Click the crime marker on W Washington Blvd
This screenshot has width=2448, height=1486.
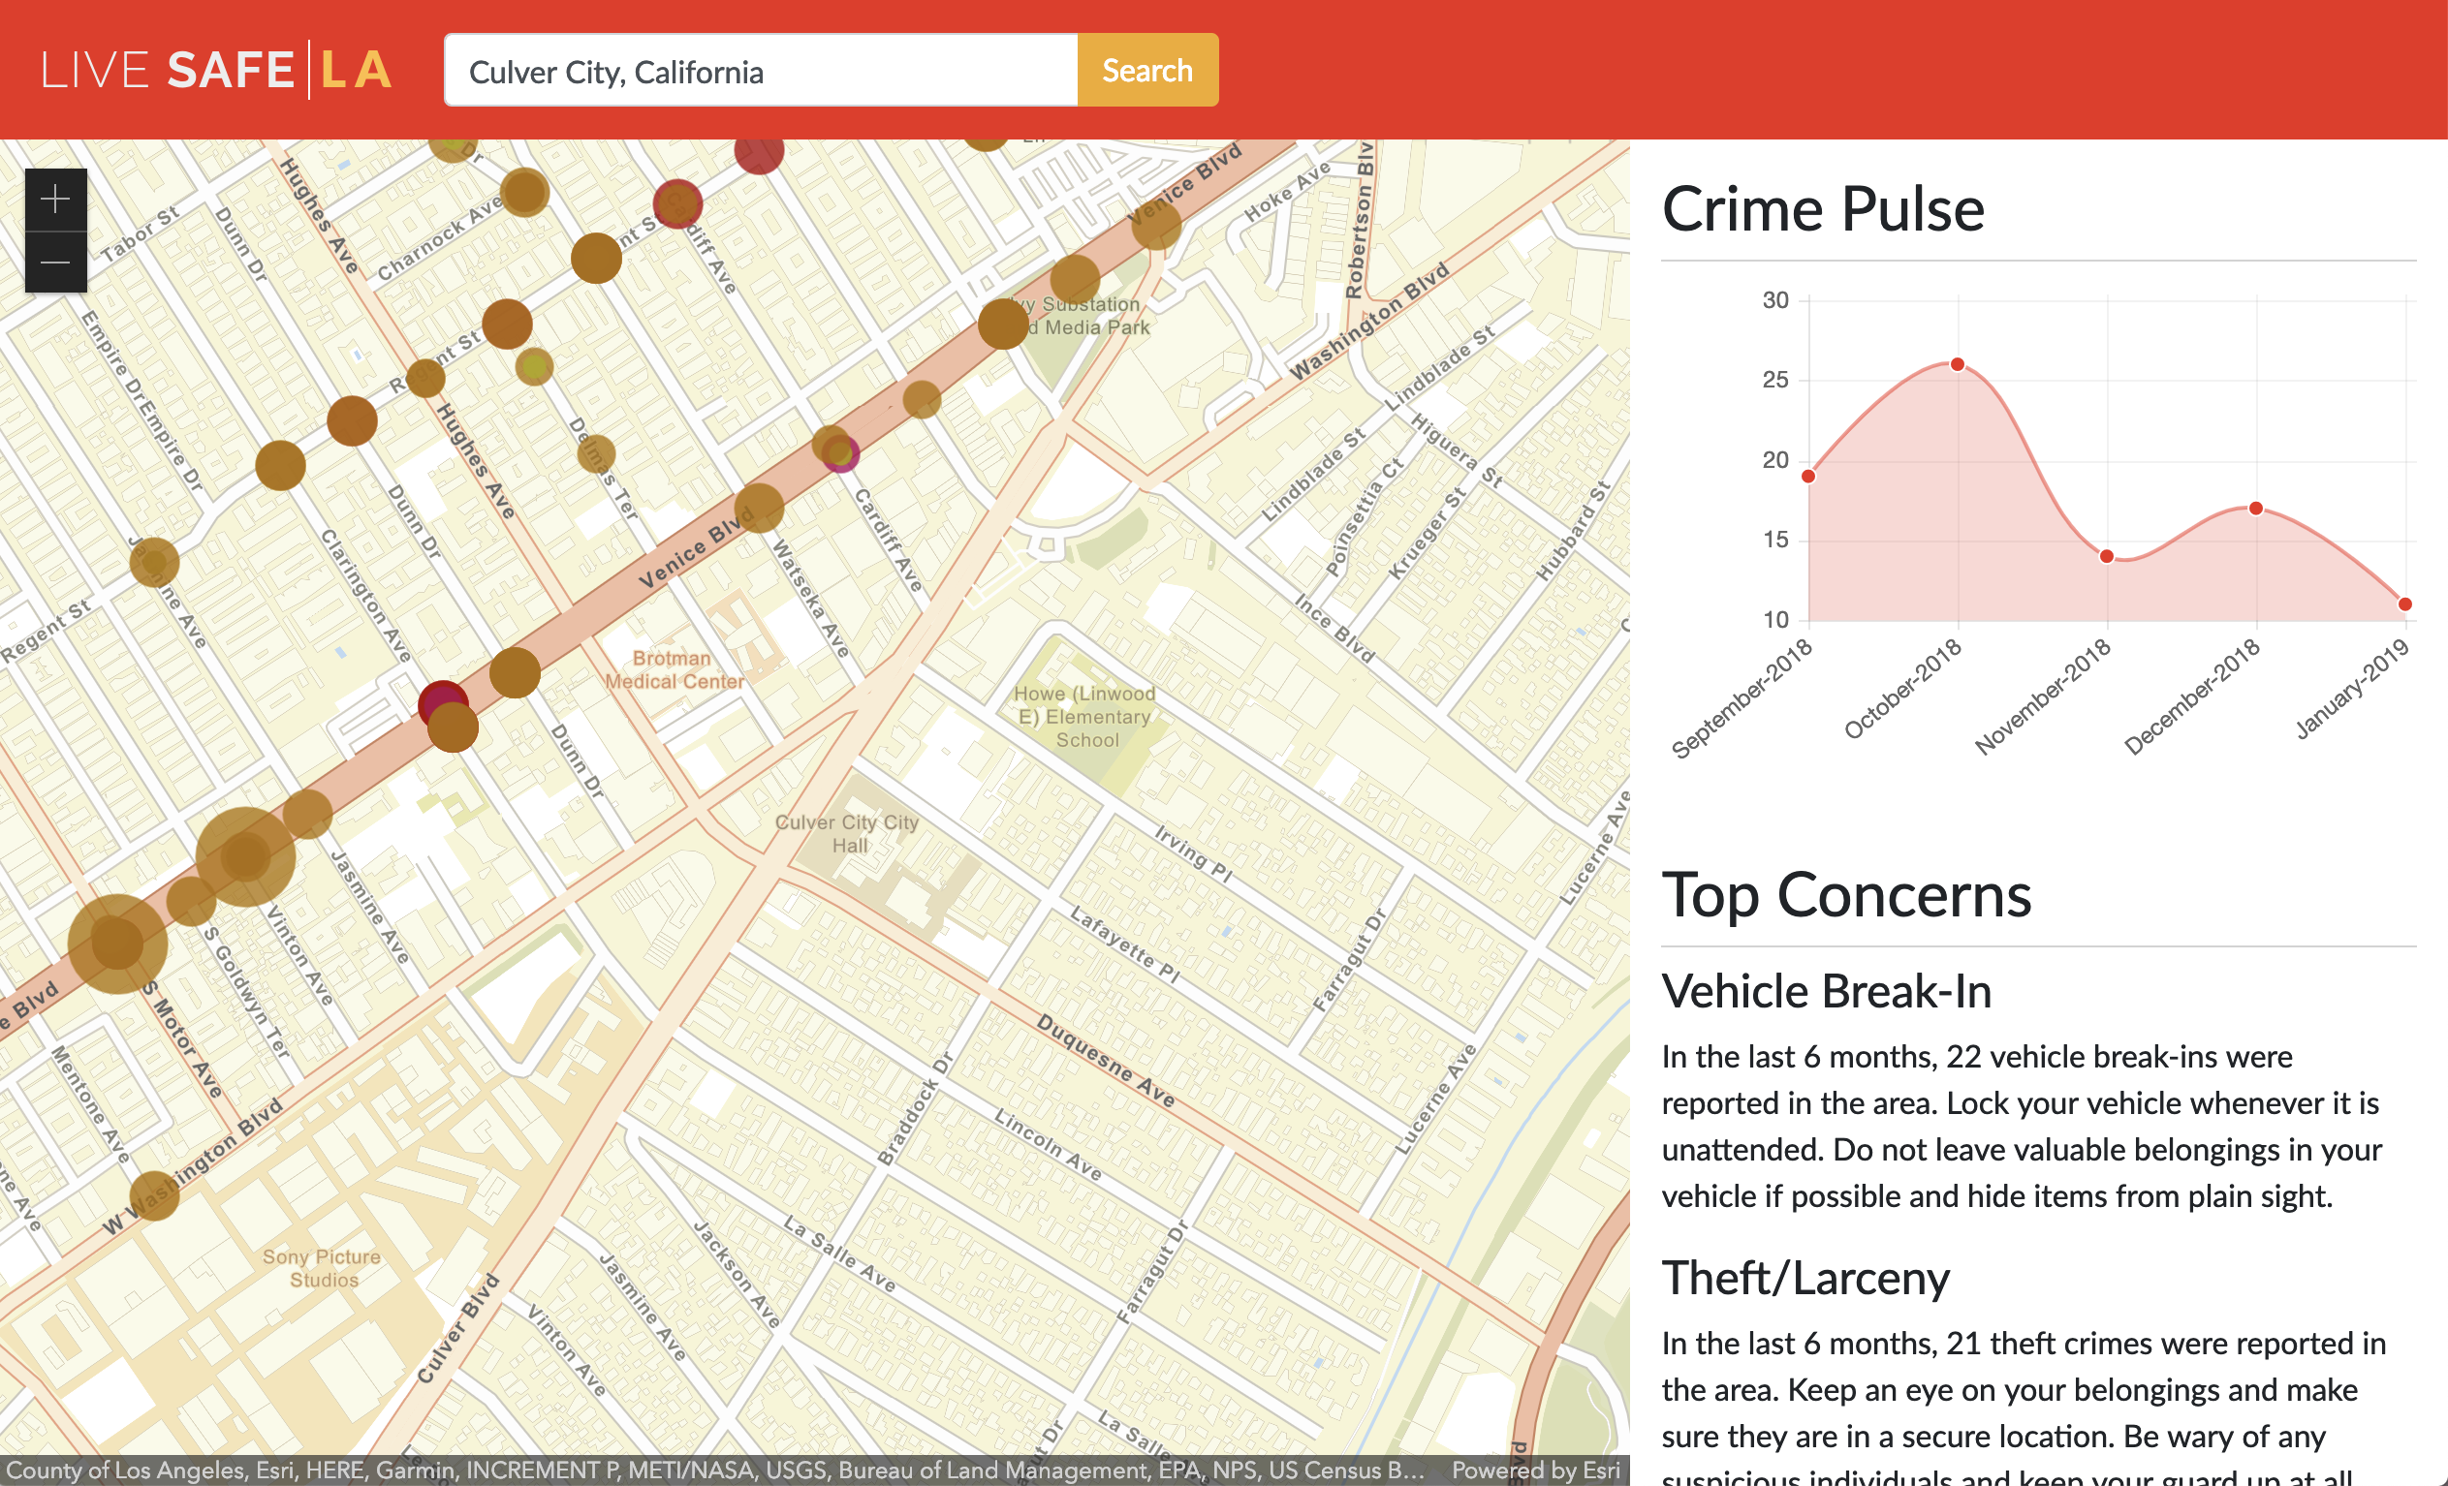tap(154, 1195)
